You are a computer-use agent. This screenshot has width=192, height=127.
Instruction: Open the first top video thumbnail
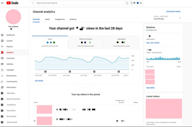[44, 109]
